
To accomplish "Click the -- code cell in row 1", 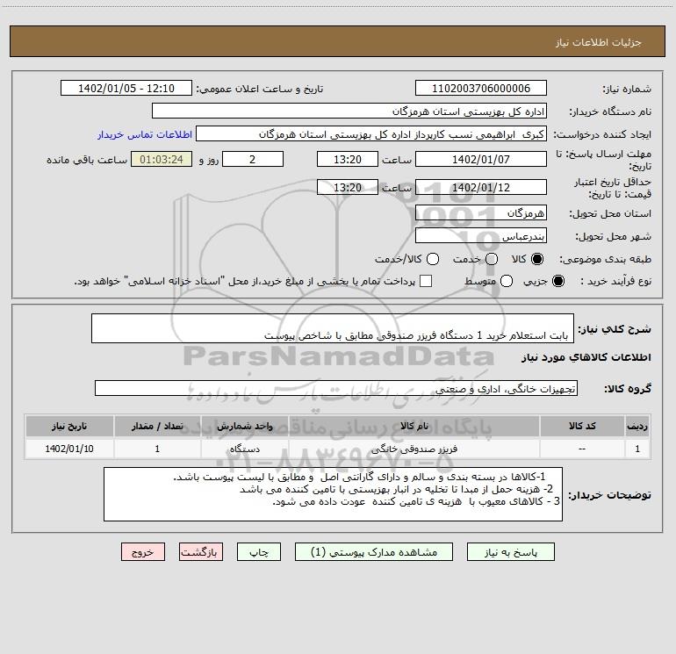I will (581, 449).
